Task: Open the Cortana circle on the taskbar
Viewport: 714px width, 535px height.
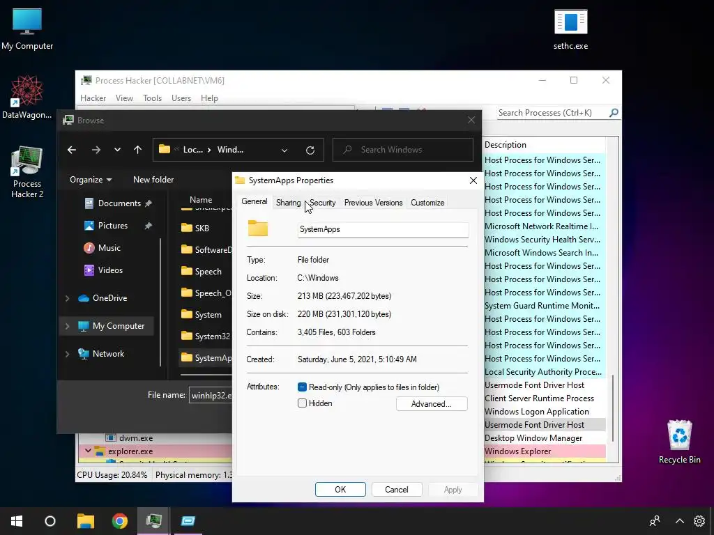Action: click(x=50, y=521)
